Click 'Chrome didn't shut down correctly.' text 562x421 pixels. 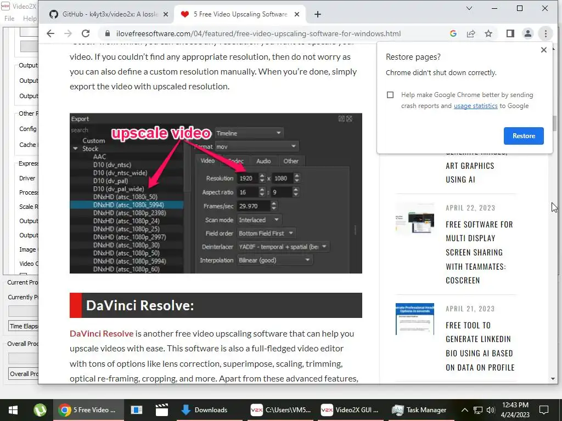click(x=441, y=73)
